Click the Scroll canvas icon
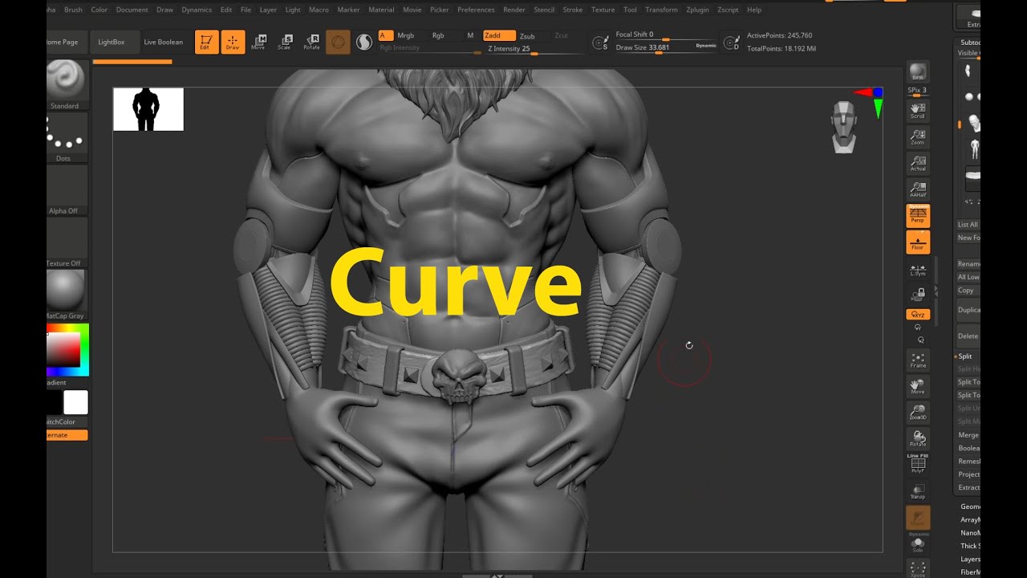Image resolution: width=1027 pixels, height=578 pixels. pos(918,111)
